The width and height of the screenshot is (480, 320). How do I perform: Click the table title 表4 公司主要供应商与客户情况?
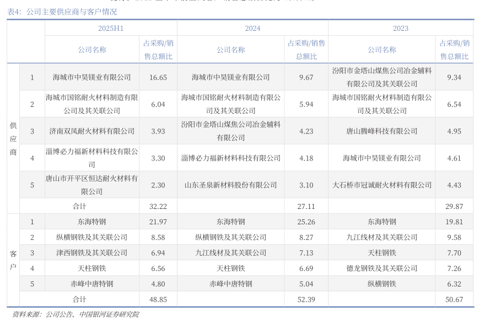click(x=62, y=12)
